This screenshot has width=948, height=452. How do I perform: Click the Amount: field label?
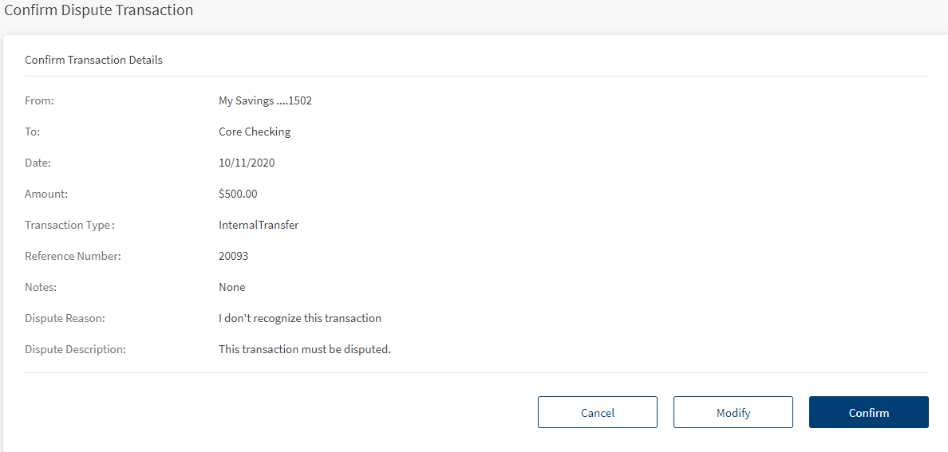pos(46,194)
